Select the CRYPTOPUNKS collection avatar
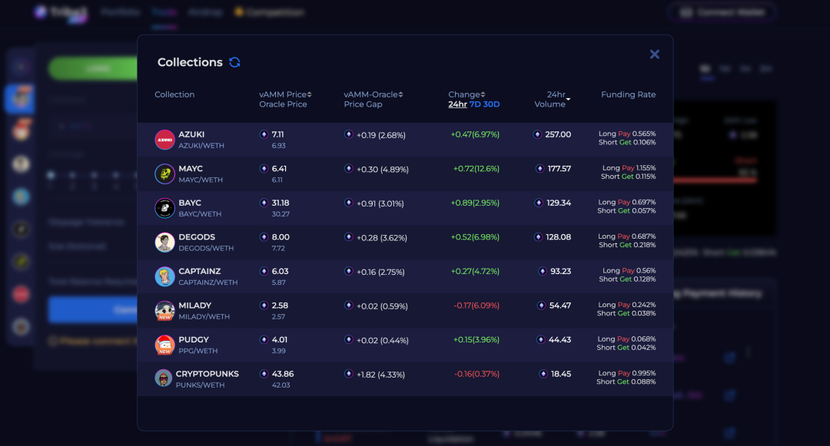 click(x=163, y=378)
